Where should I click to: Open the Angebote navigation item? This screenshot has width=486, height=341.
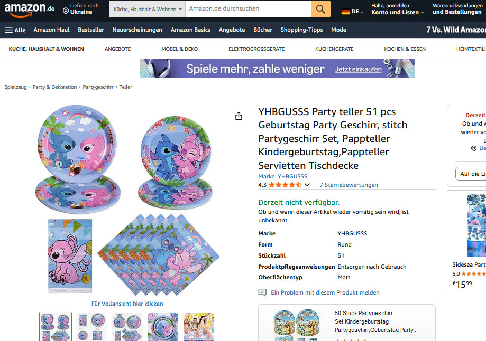(x=232, y=30)
